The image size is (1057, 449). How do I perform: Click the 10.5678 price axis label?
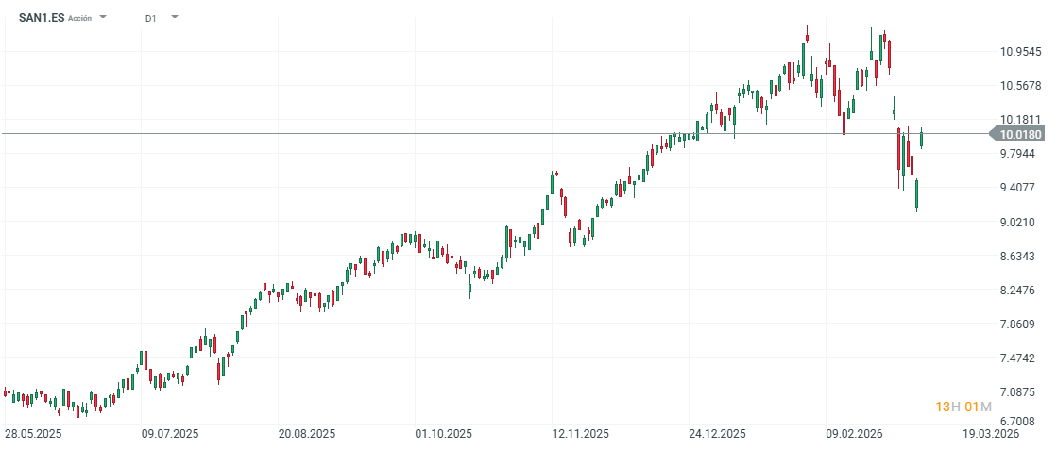1020,86
